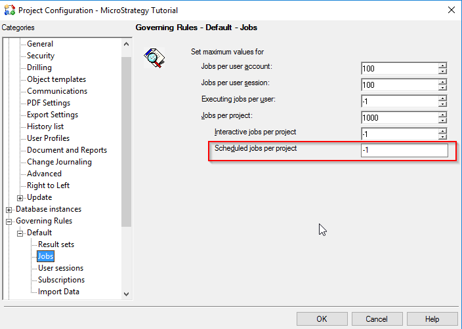This screenshot has width=462, height=329.
Task: Select History list category
Action: [x=45, y=126]
